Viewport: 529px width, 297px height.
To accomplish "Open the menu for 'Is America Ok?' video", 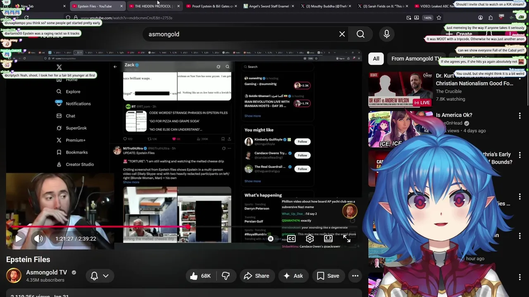I will tap(519, 116).
